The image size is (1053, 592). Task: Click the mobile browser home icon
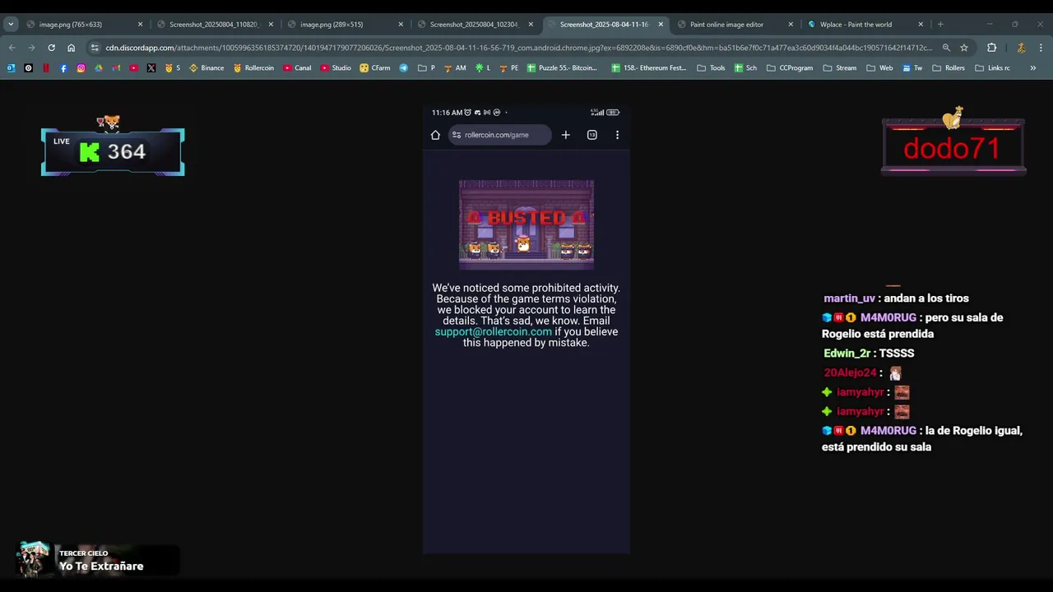click(435, 135)
